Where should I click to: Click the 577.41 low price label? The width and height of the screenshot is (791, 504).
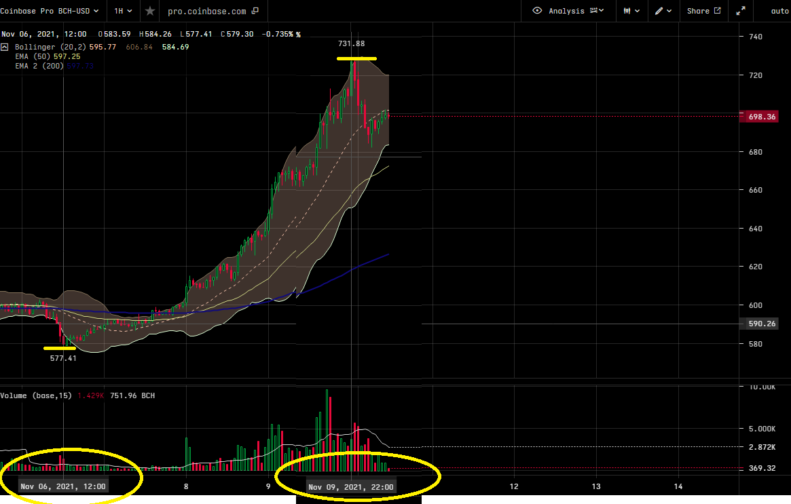pyautogui.click(x=63, y=358)
